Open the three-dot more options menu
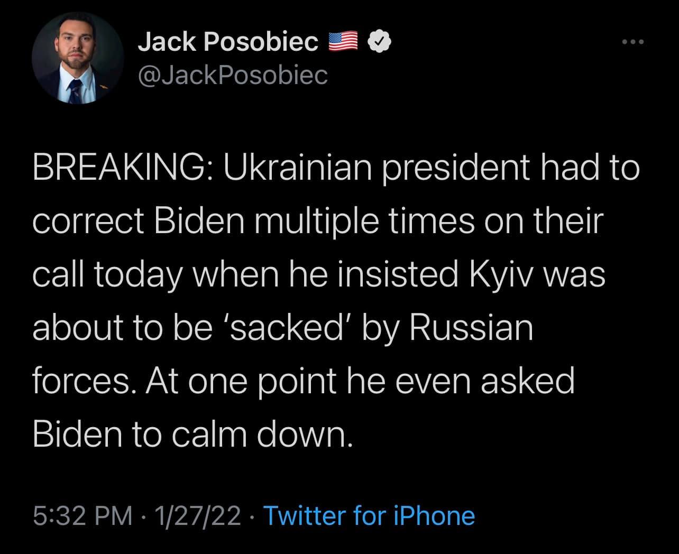This screenshot has width=679, height=554. [634, 42]
